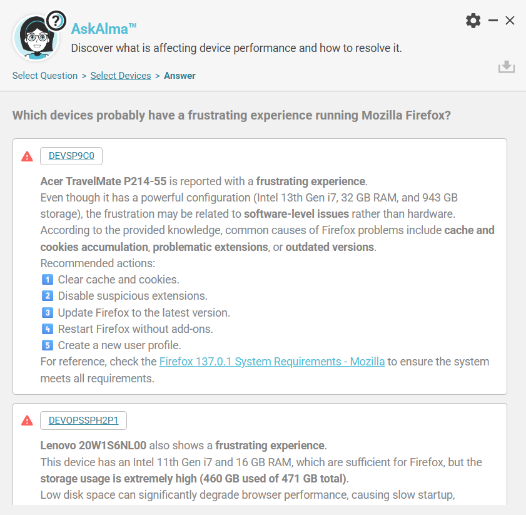Click the number 5 icon for new profile

(47, 345)
